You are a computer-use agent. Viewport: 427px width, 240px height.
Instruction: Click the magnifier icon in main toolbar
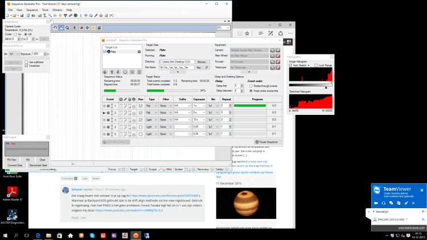50,15
